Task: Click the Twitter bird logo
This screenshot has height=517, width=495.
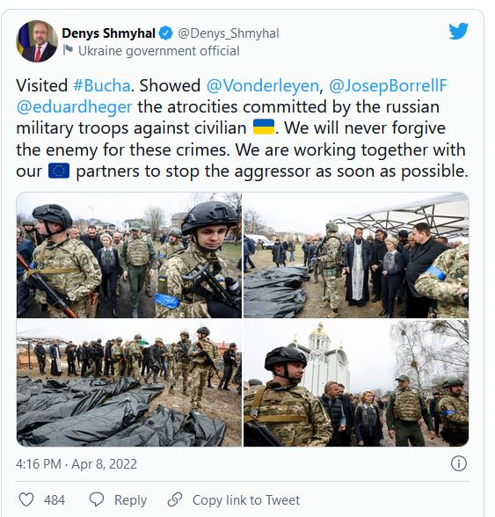Action: click(x=458, y=31)
